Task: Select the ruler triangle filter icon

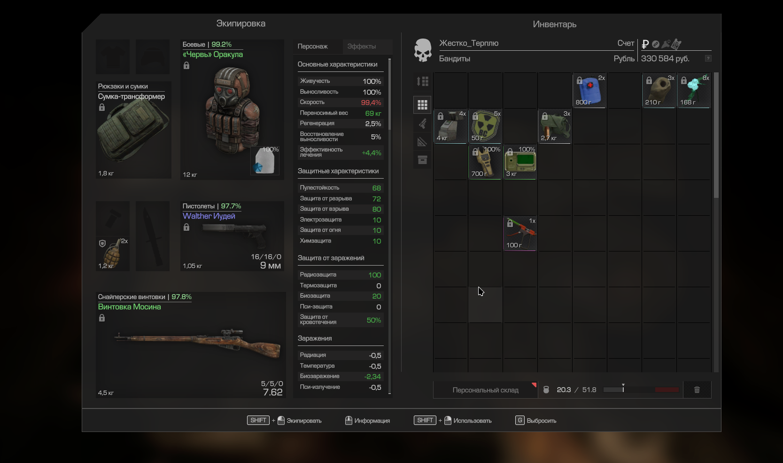Action: 422,141
